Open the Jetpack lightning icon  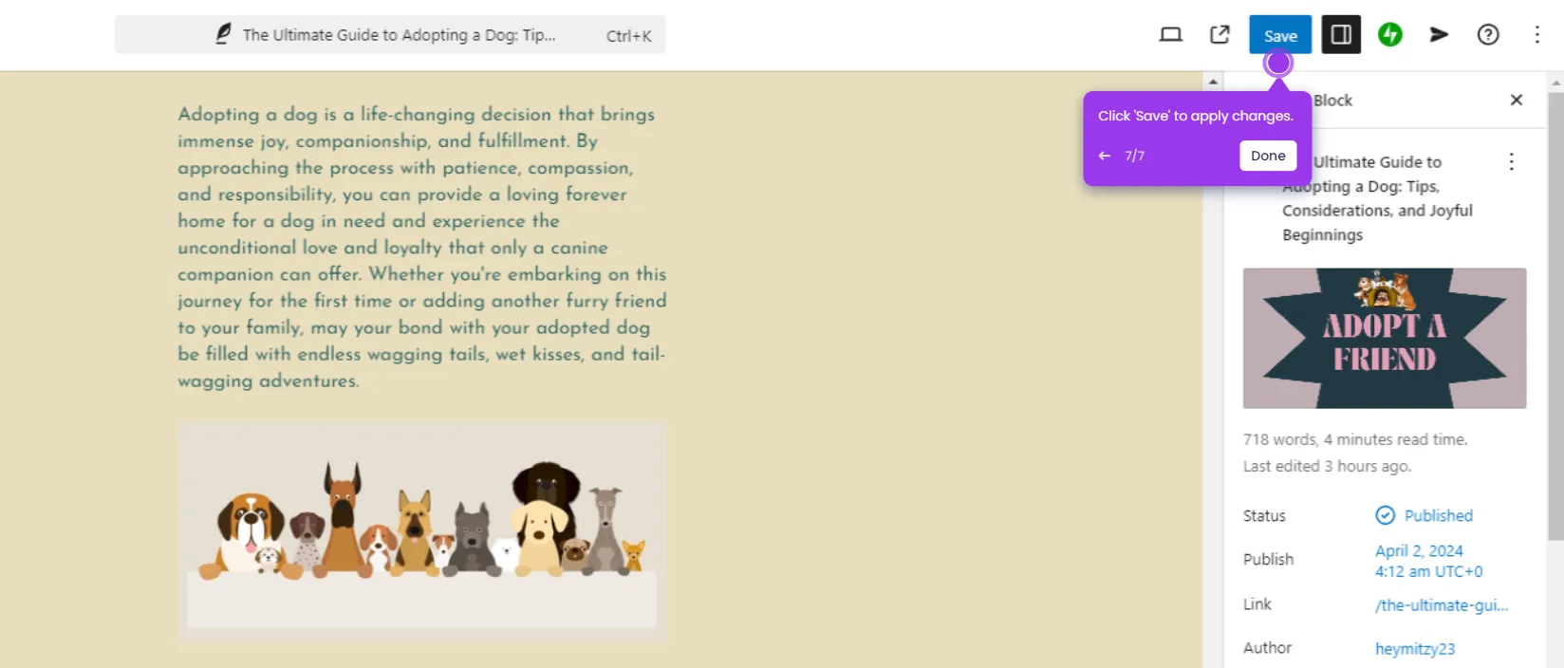[x=1390, y=35]
